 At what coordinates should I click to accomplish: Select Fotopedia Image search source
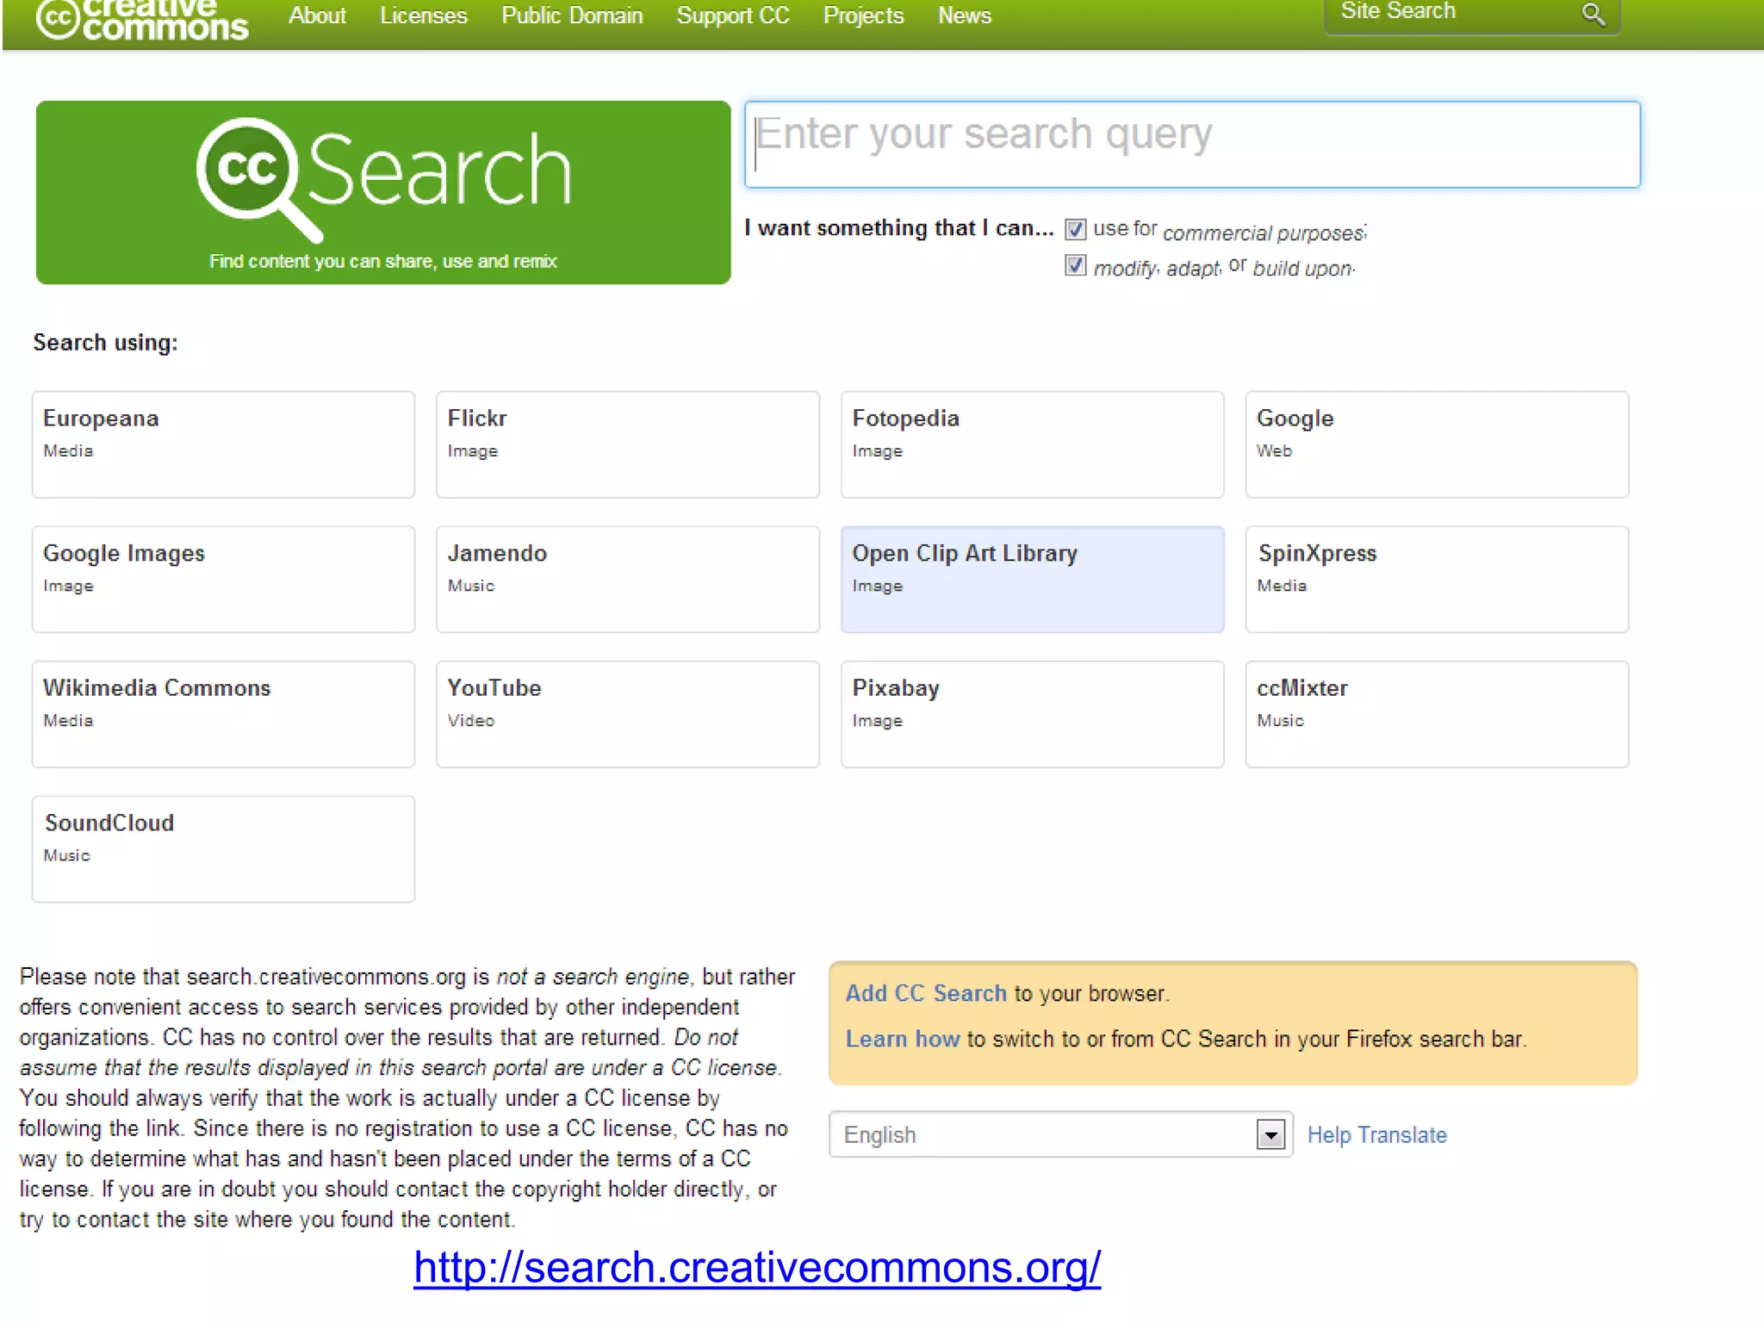click(x=1033, y=444)
